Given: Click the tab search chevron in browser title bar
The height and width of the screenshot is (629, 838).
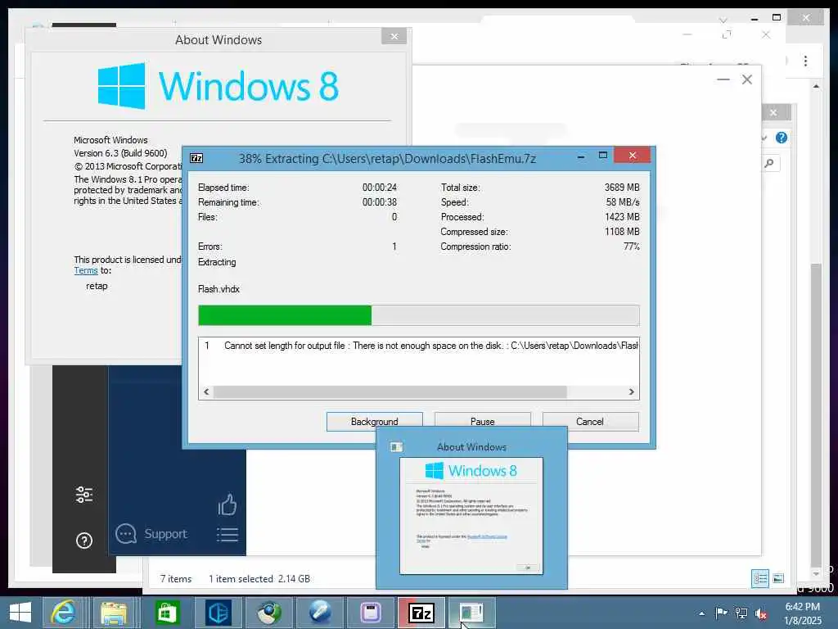Looking at the screenshot, I should point(723,20).
